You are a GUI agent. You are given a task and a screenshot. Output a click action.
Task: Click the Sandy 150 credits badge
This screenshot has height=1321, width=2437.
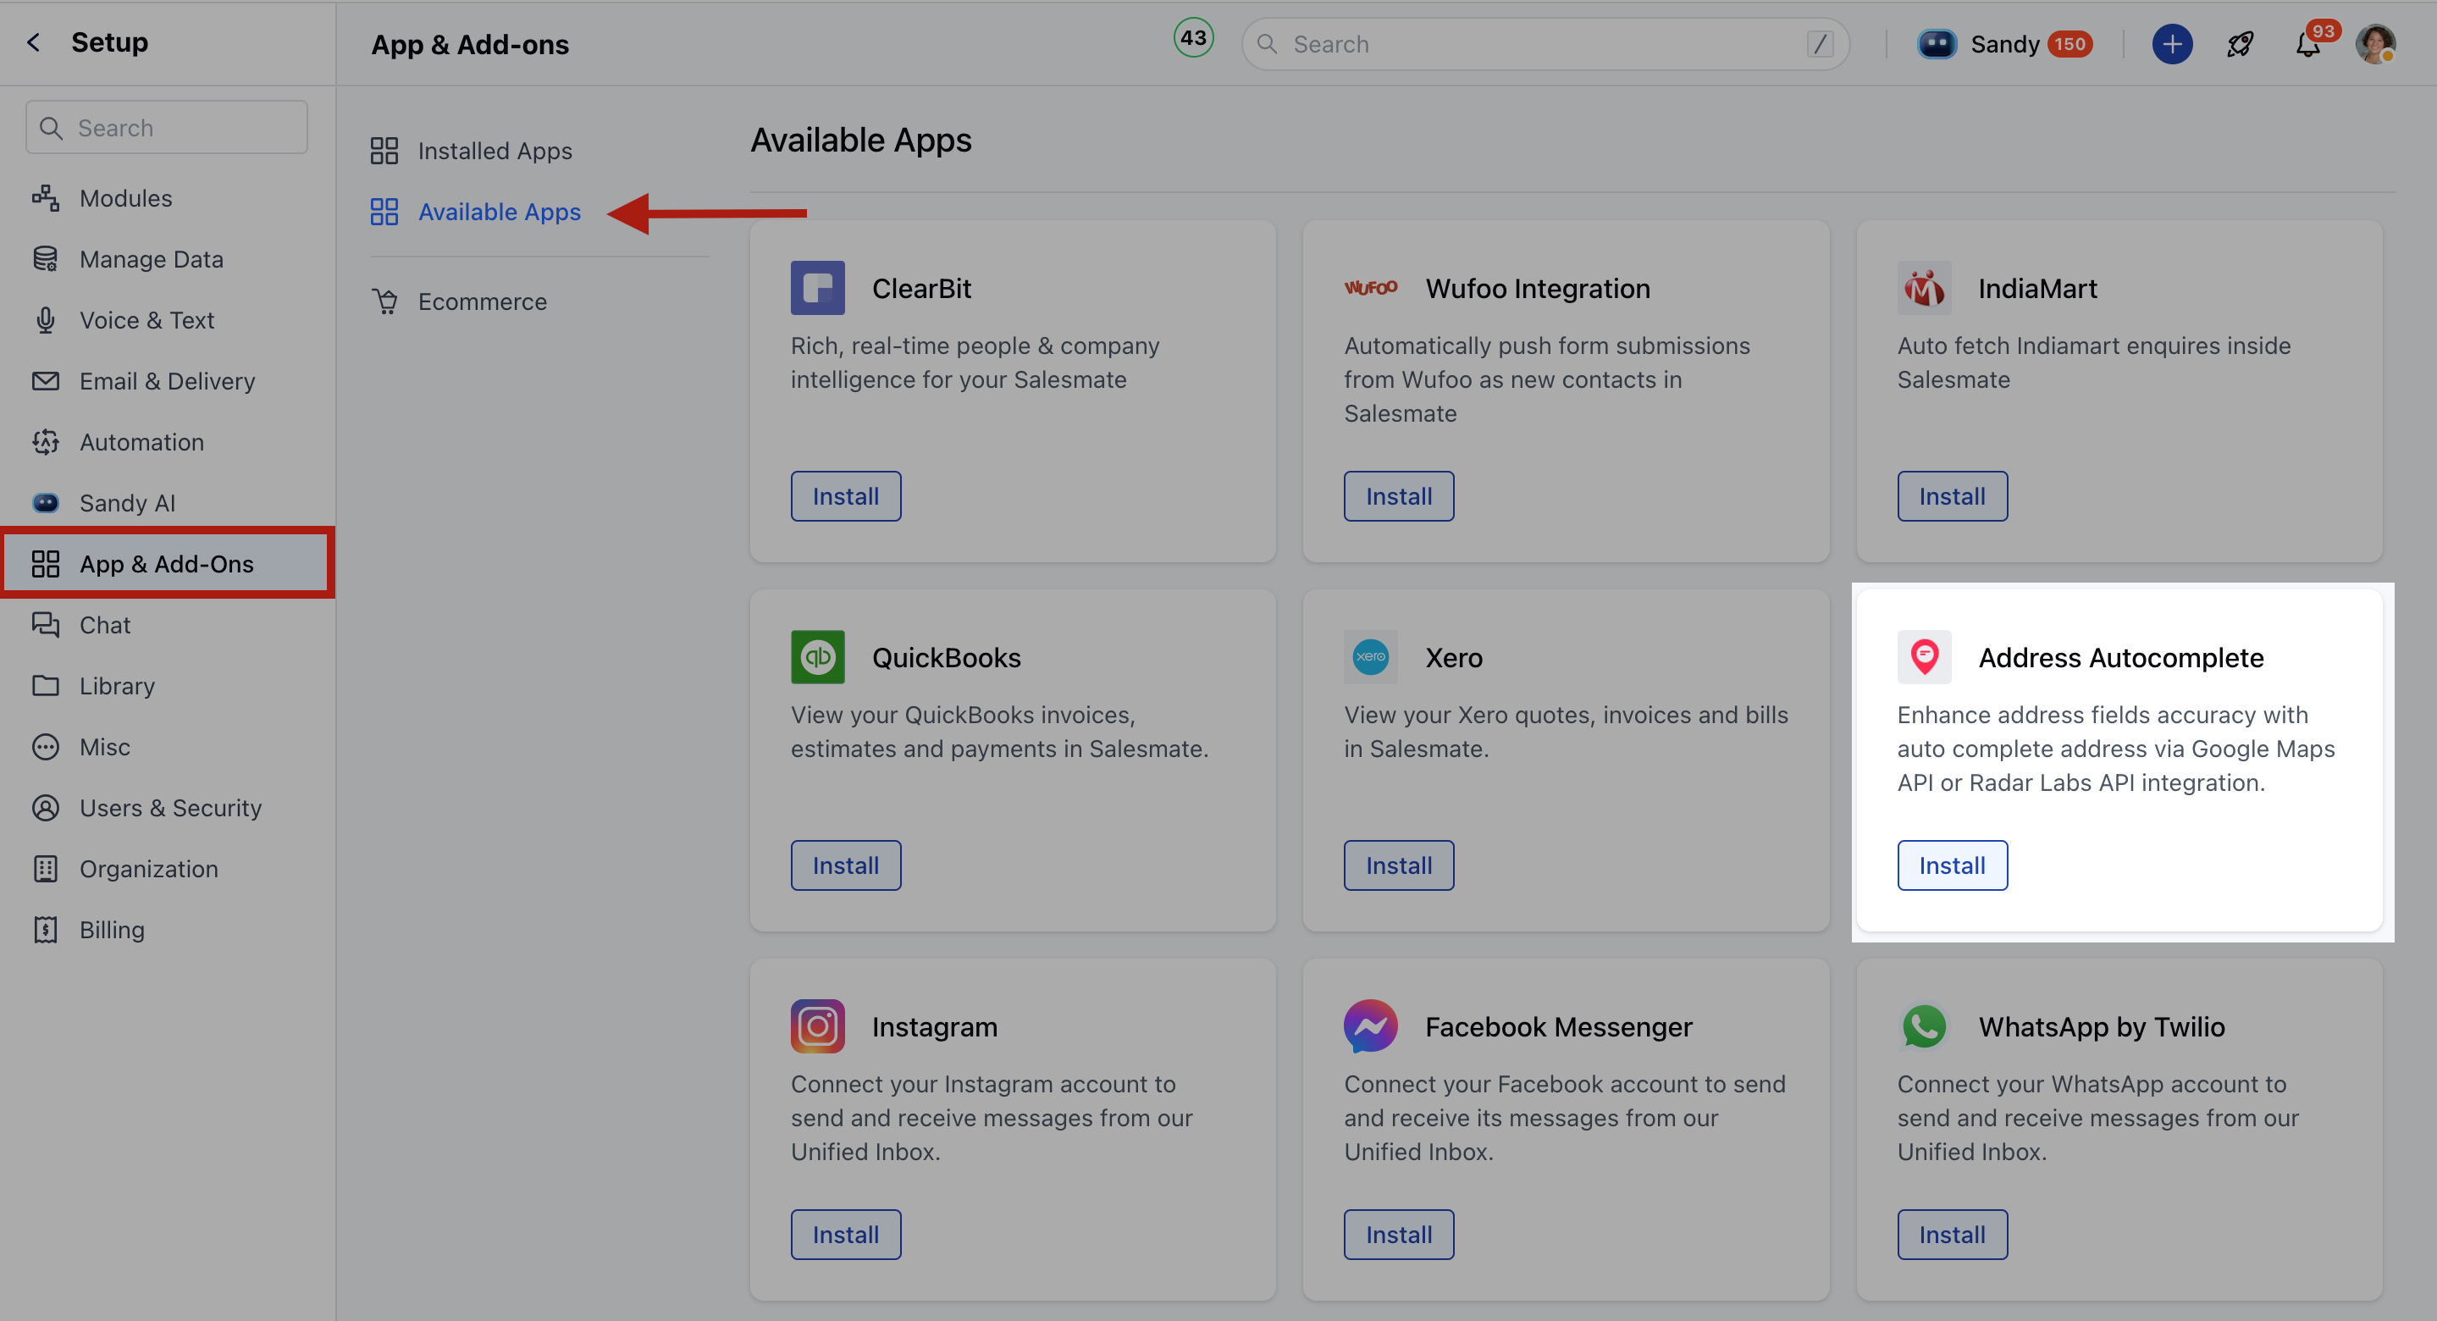(2069, 45)
